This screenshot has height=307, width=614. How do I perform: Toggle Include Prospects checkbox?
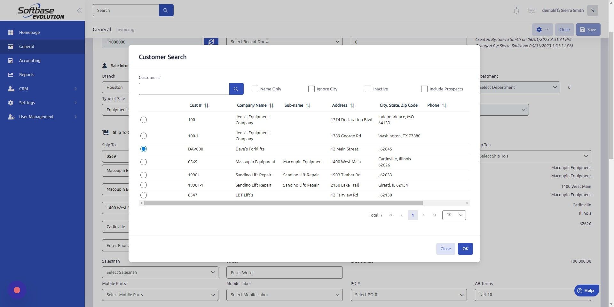[424, 89]
